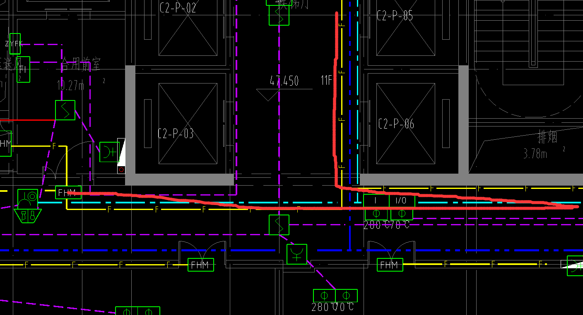Image resolution: width=583 pixels, height=315 pixels.
Task: Select the crossed shaft rectangle labeled C2-P-03
Action: [188, 124]
